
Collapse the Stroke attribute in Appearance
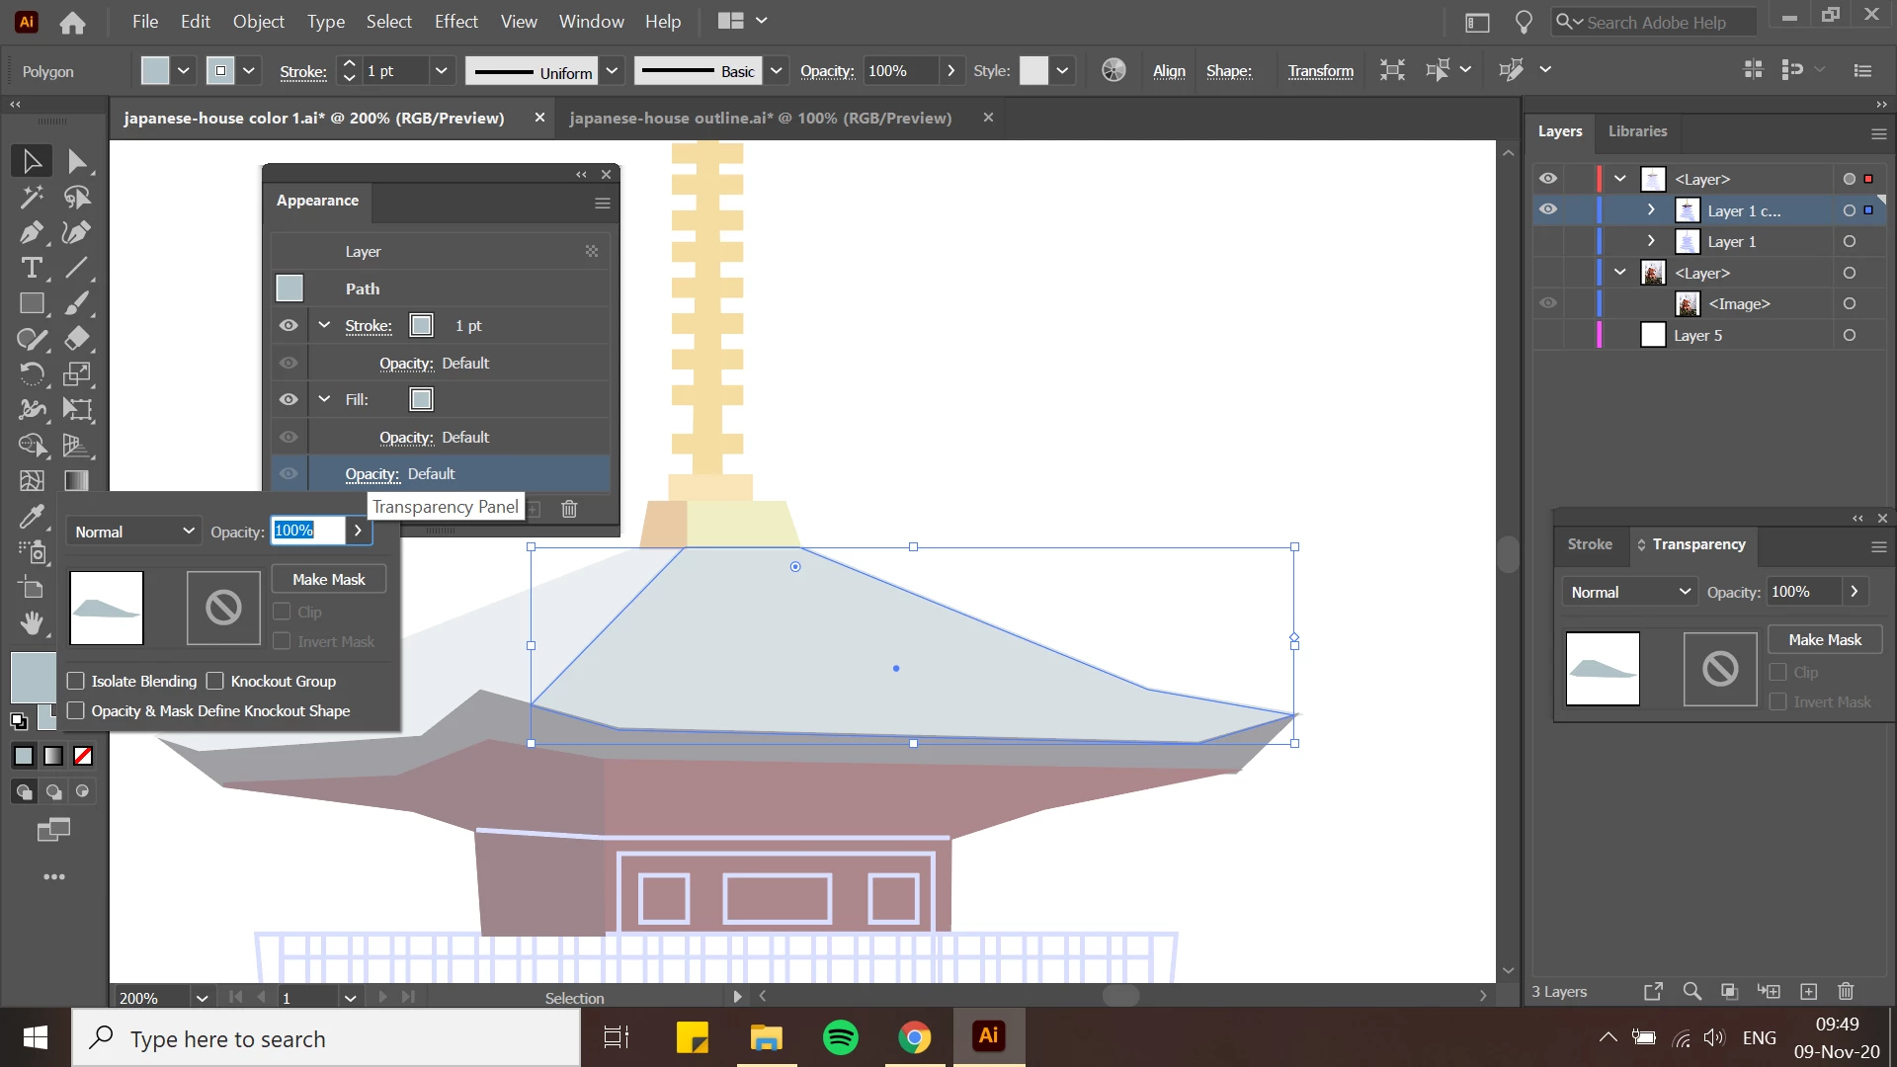pos(324,325)
